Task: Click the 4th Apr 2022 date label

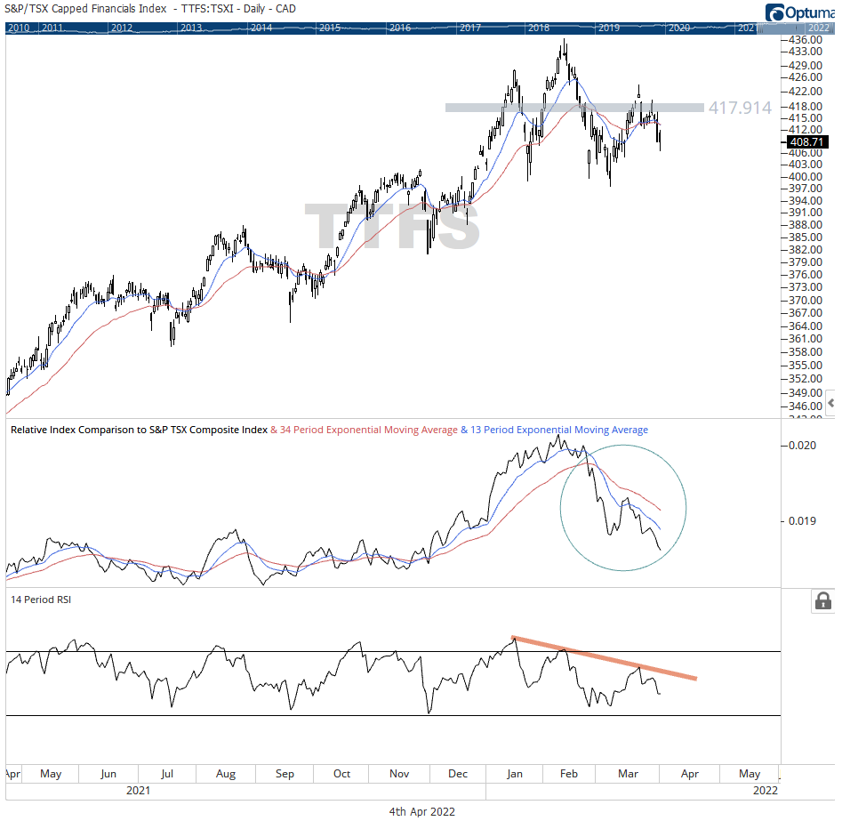Action: coord(421,811)
